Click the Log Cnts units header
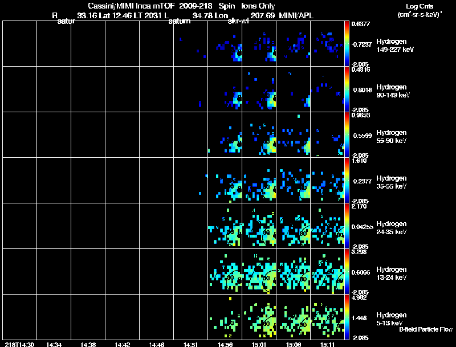 coord(420,10)
